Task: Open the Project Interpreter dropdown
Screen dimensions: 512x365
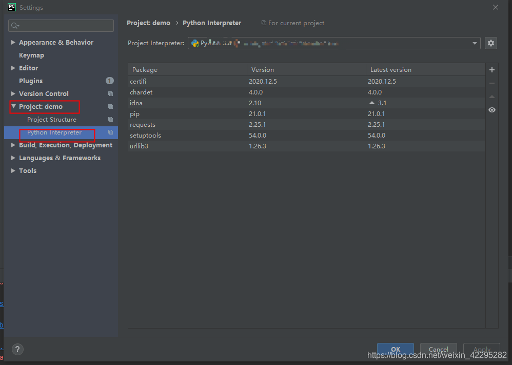Action: [333, 43]
